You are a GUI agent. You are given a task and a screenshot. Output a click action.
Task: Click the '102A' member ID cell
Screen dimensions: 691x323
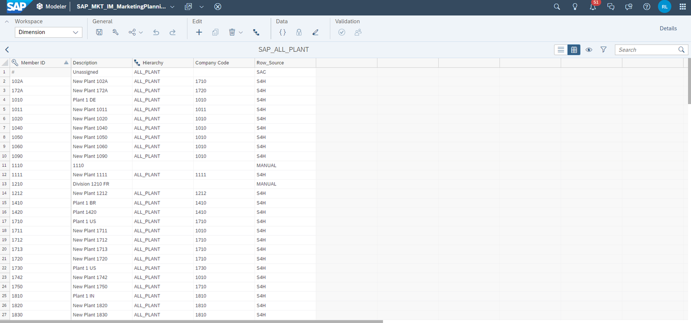40,81
